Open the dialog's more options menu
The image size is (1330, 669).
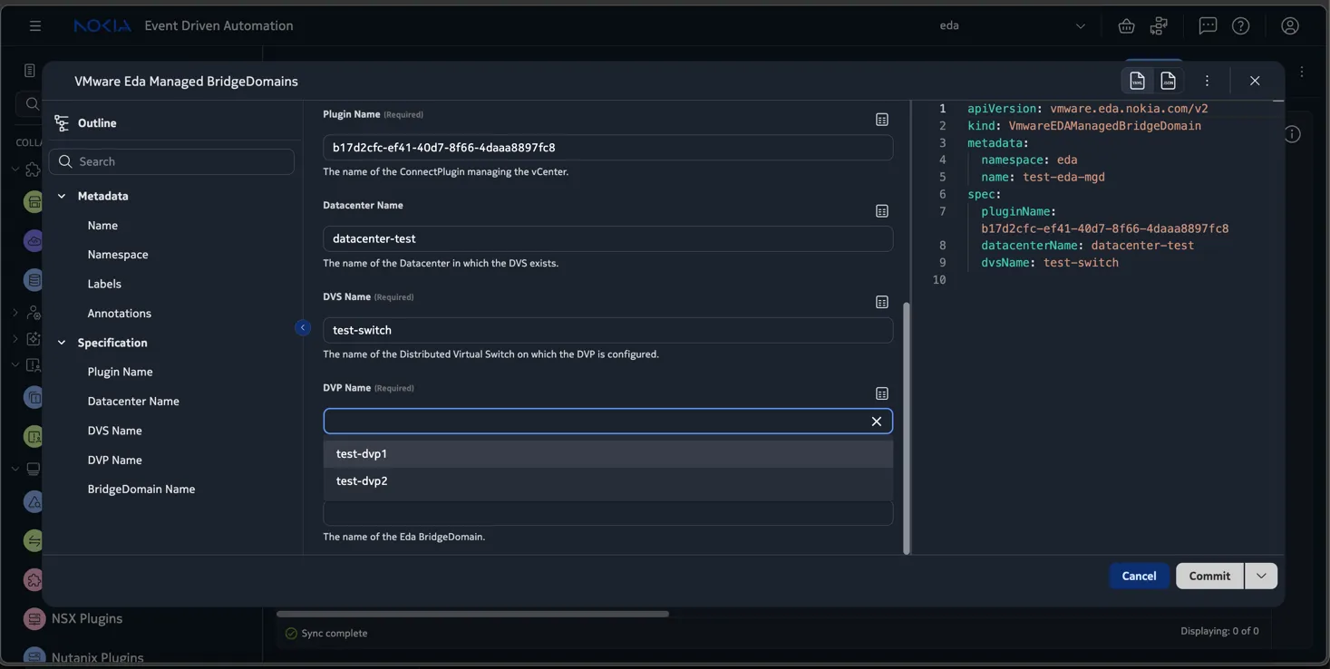(x=1207, y=81)
